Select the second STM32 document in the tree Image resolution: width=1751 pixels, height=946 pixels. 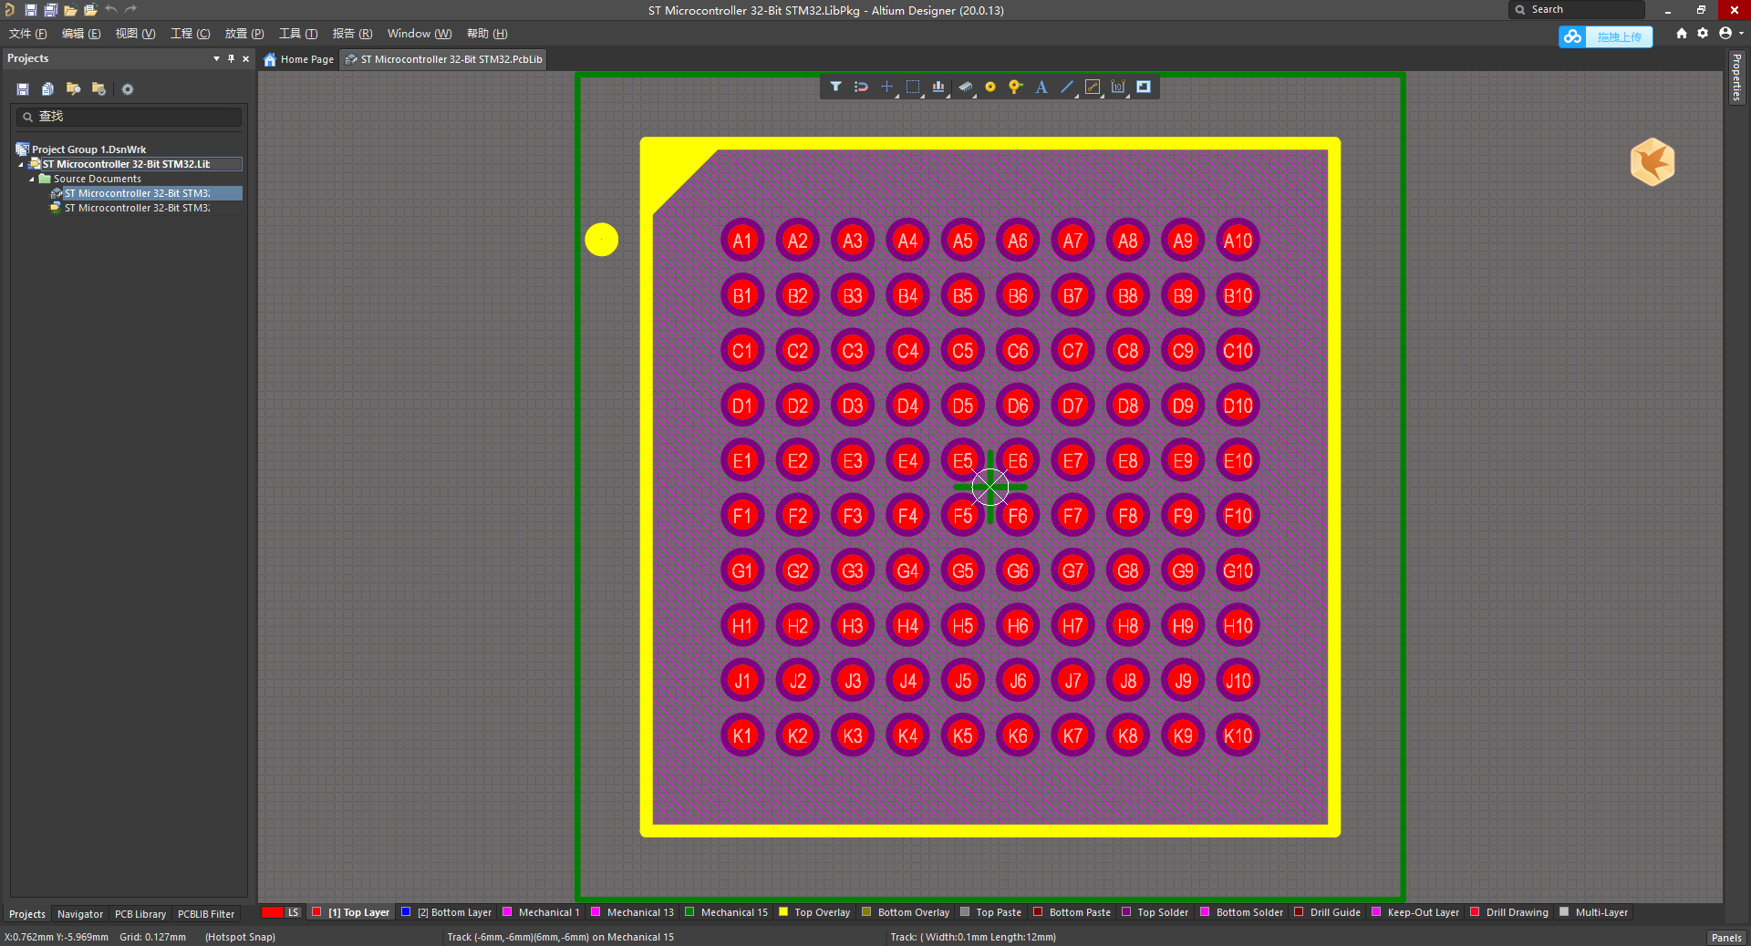point(137,208)
